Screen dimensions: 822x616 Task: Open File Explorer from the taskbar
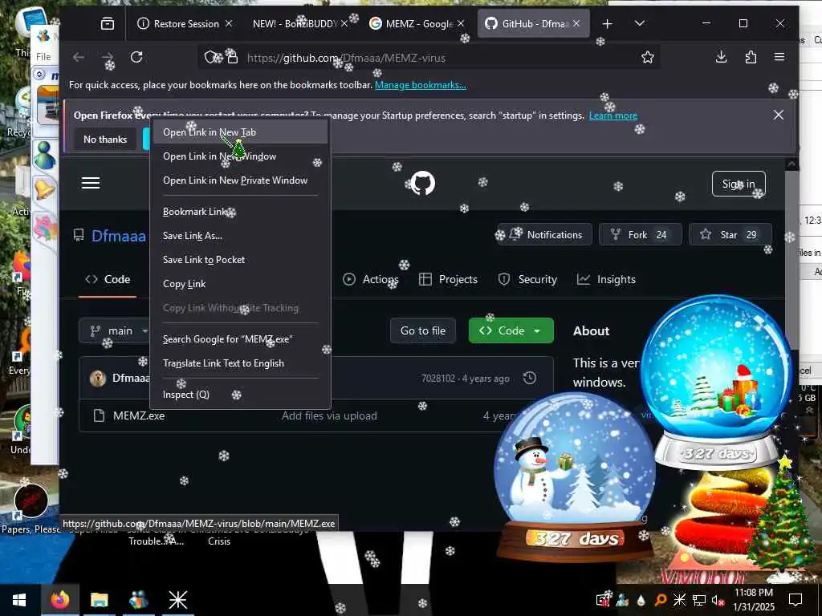click(x=99, y=600)
